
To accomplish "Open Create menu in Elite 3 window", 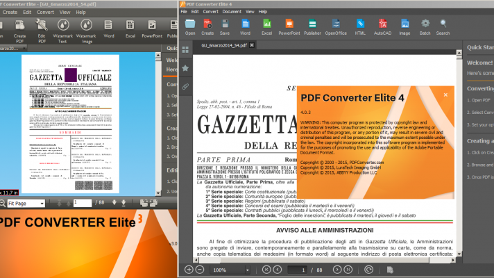I will (x=10, y=13).
